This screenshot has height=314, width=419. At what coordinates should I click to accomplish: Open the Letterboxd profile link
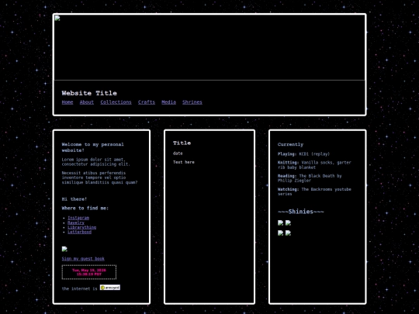pyautogui.click(x=79, y=232)
